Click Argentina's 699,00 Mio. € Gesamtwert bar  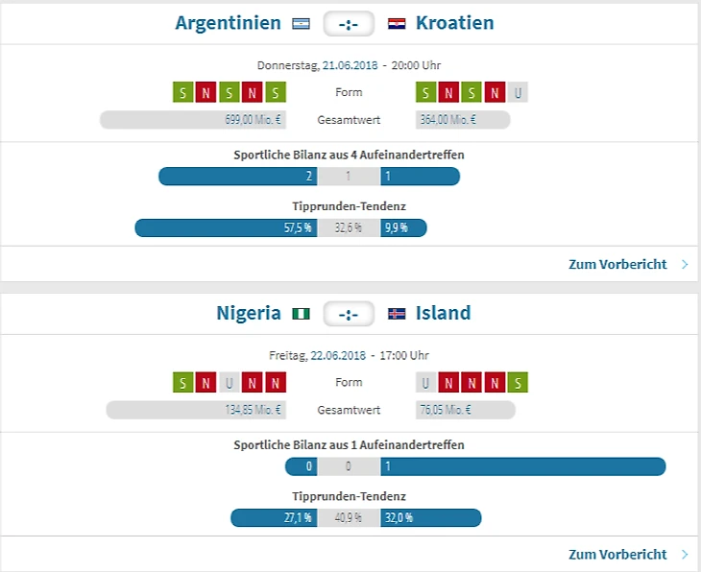coord(193,120)
